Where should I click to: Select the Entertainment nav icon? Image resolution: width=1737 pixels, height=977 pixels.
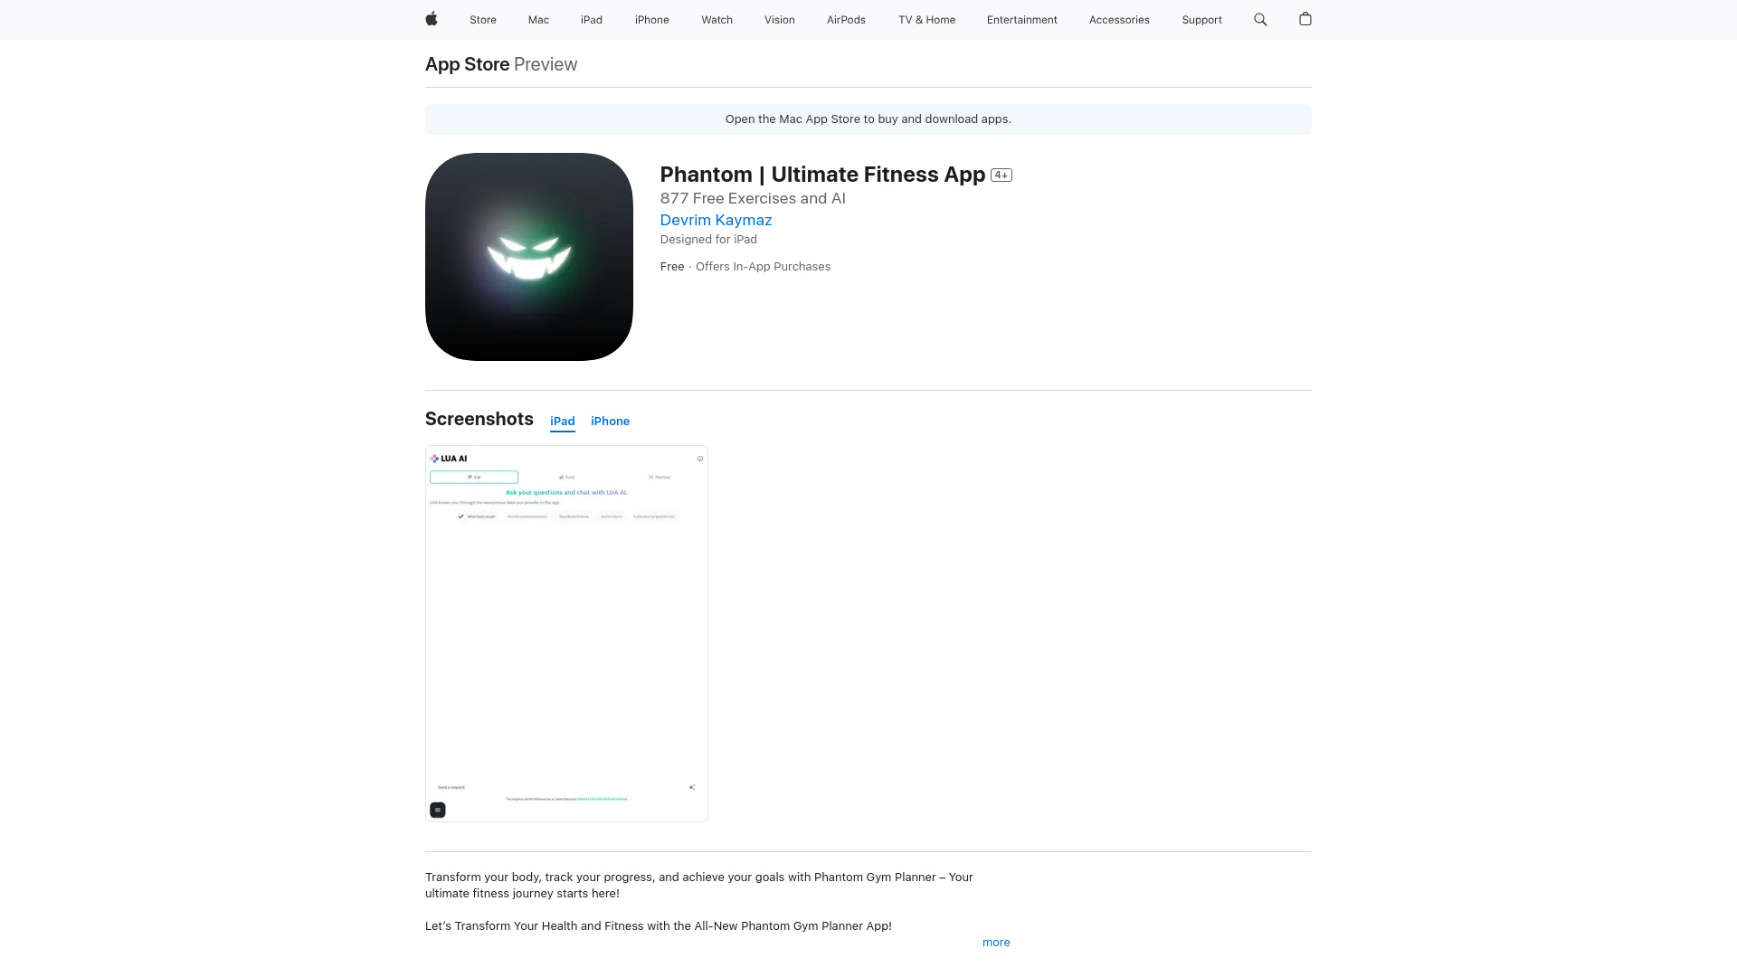[x=1022, y=19]
